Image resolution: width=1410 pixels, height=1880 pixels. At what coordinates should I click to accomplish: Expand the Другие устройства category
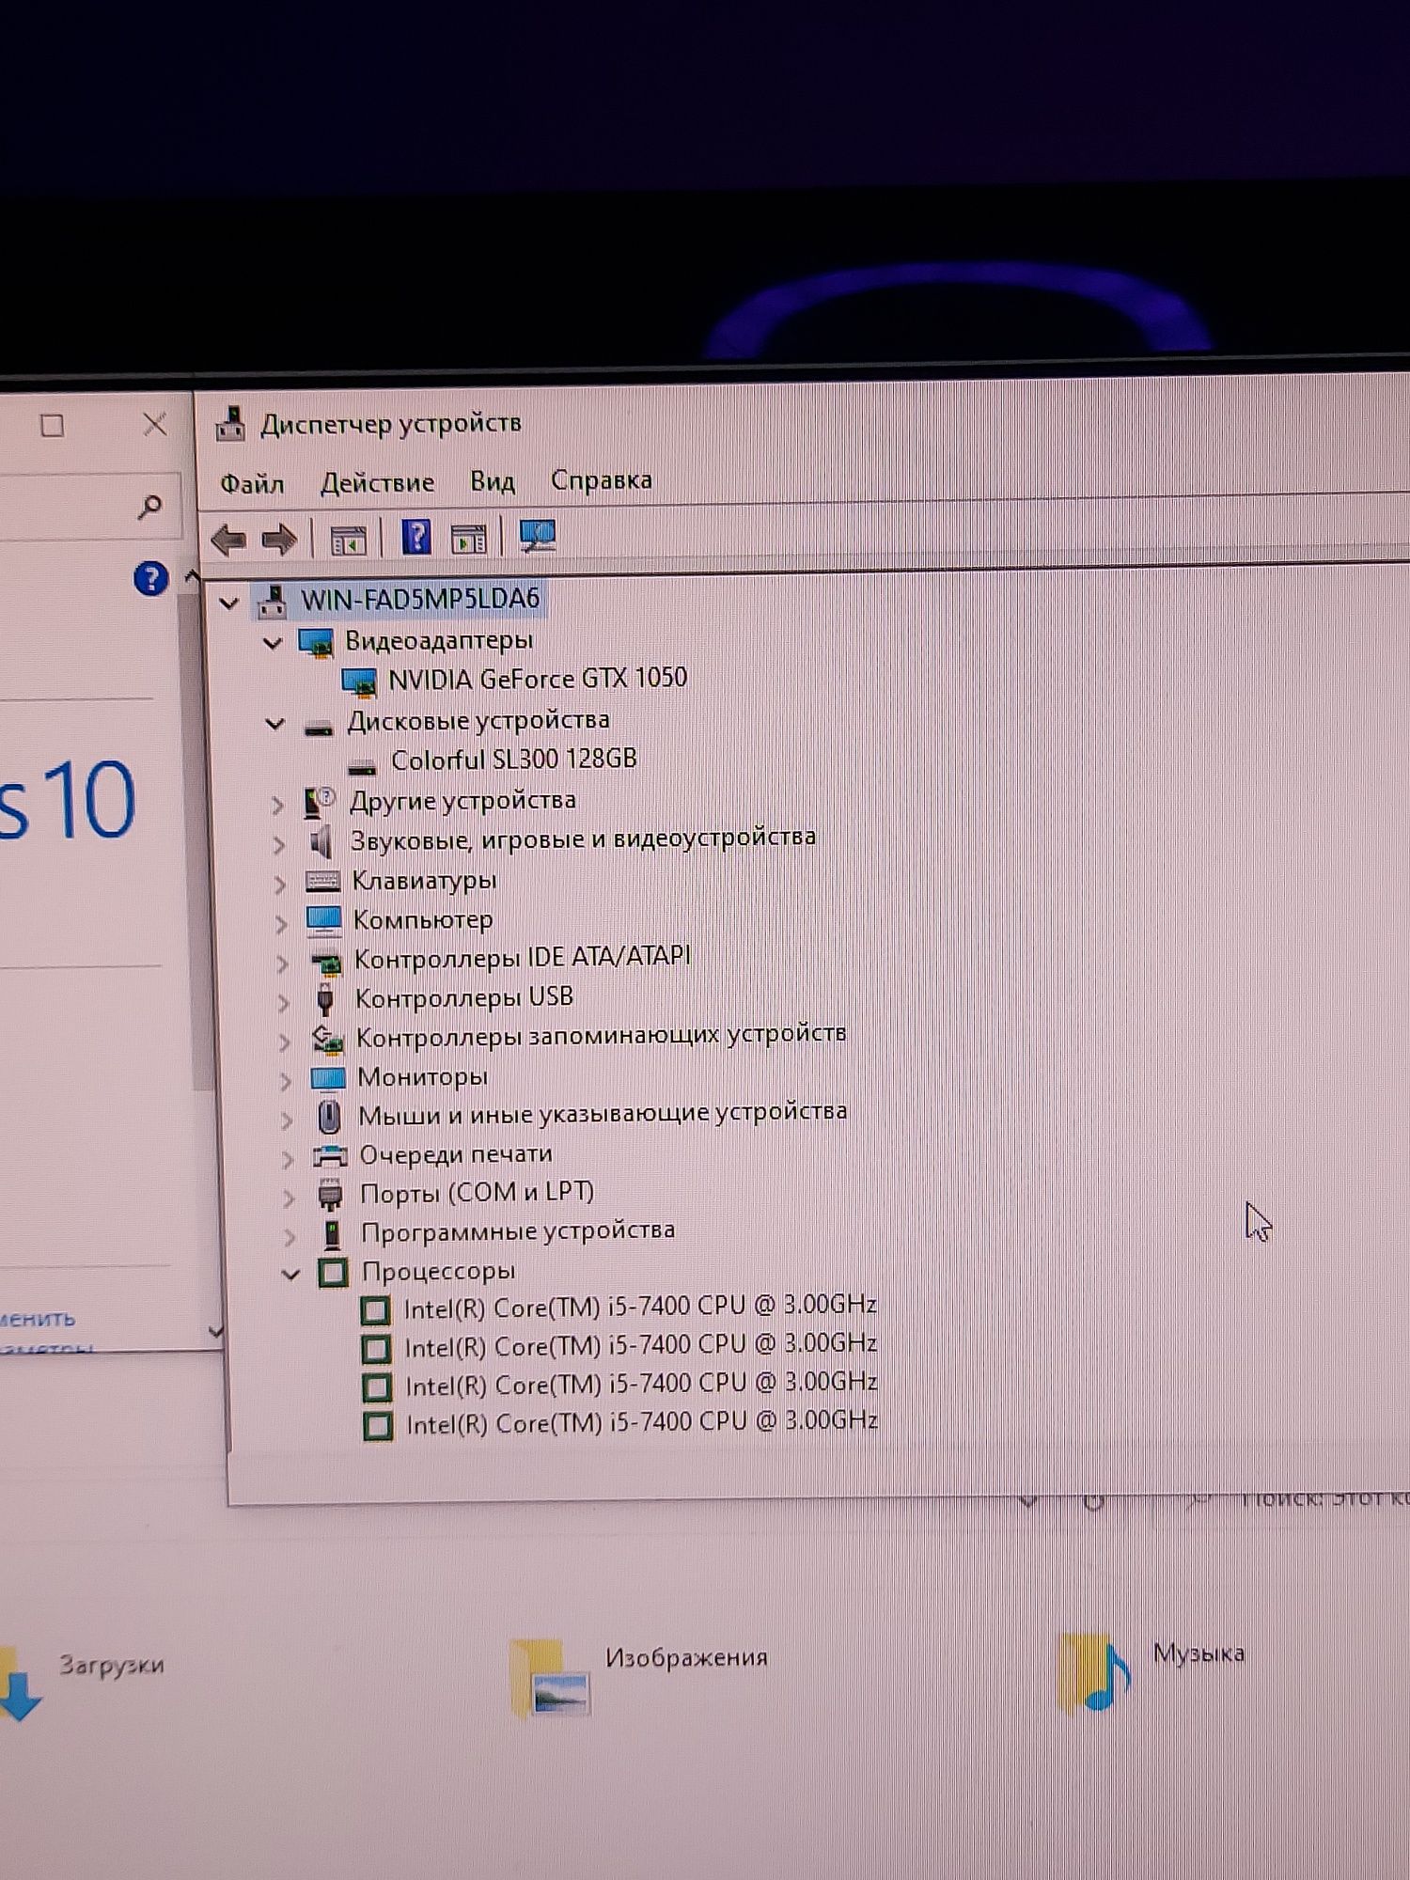coord(277,805)
